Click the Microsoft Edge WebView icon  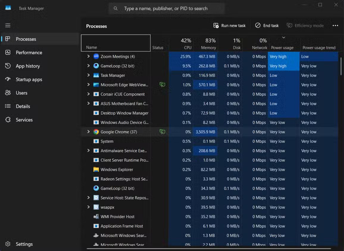[96, 85]
